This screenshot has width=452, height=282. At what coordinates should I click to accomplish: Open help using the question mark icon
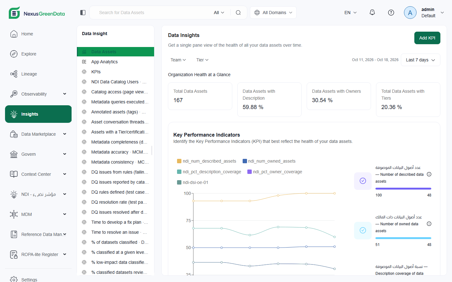pos(391,13)
